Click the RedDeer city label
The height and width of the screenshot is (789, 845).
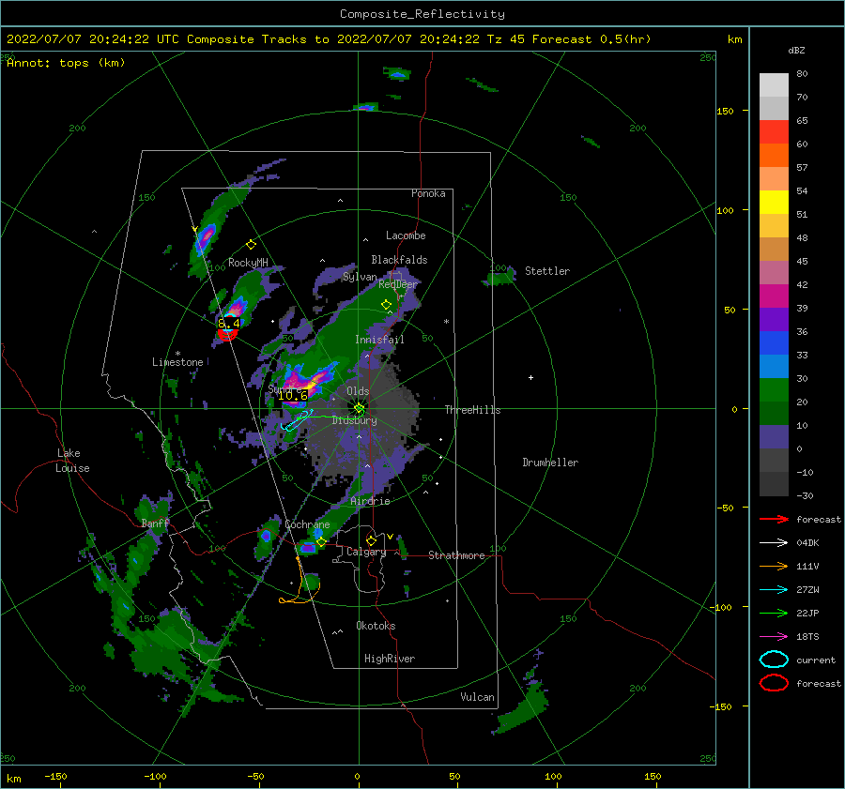point(398,284)
